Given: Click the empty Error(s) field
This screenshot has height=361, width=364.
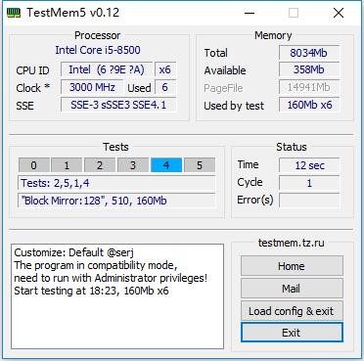Looking at the screenshot, I should tap(309, 201).
